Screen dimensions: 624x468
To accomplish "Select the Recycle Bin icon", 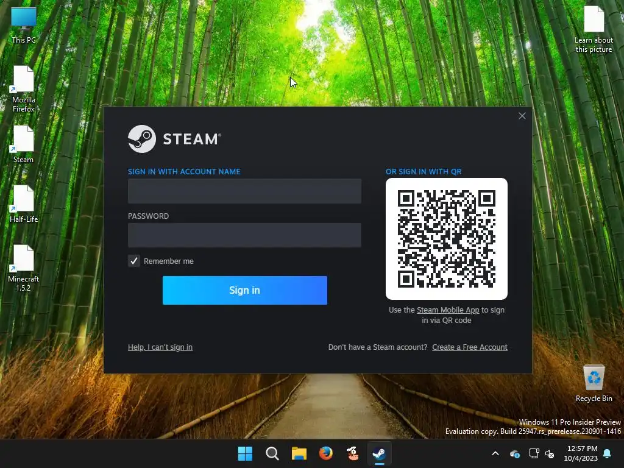I will 594,383.
